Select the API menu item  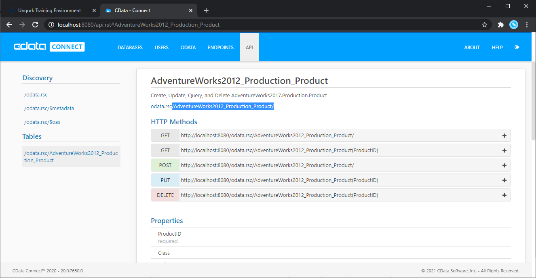coord(249,47)
